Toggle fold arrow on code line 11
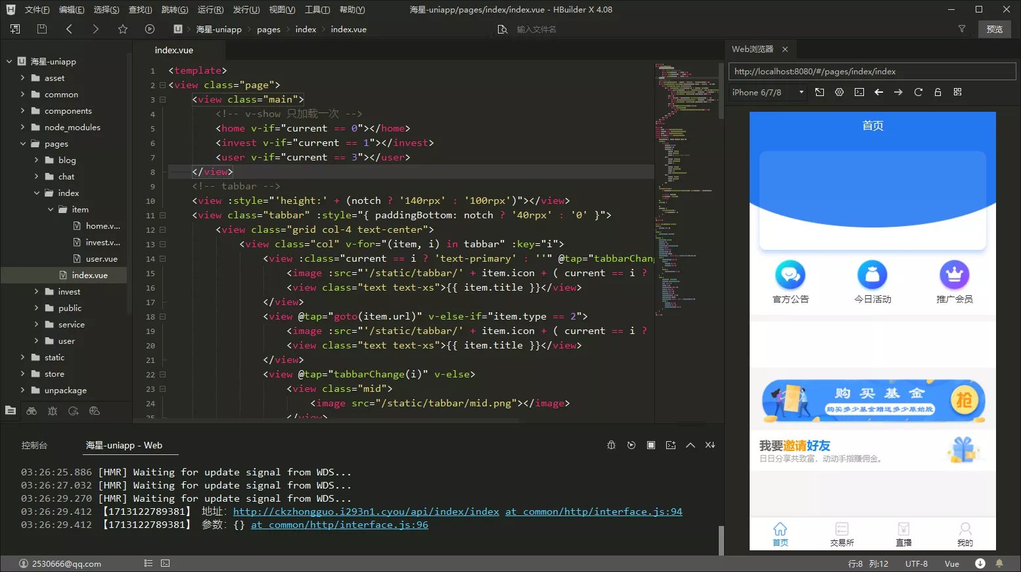Image resolution: width=1021 pixels, height=572 pixels. tap(162, 216)
